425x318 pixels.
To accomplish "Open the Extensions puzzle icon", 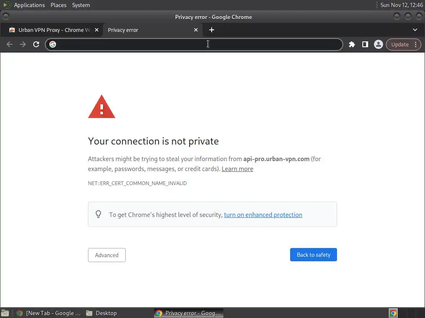I will (352, 44).
